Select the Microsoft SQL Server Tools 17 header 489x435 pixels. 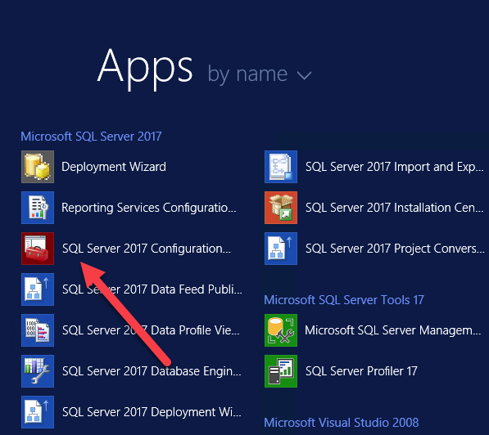click(344, 300)
